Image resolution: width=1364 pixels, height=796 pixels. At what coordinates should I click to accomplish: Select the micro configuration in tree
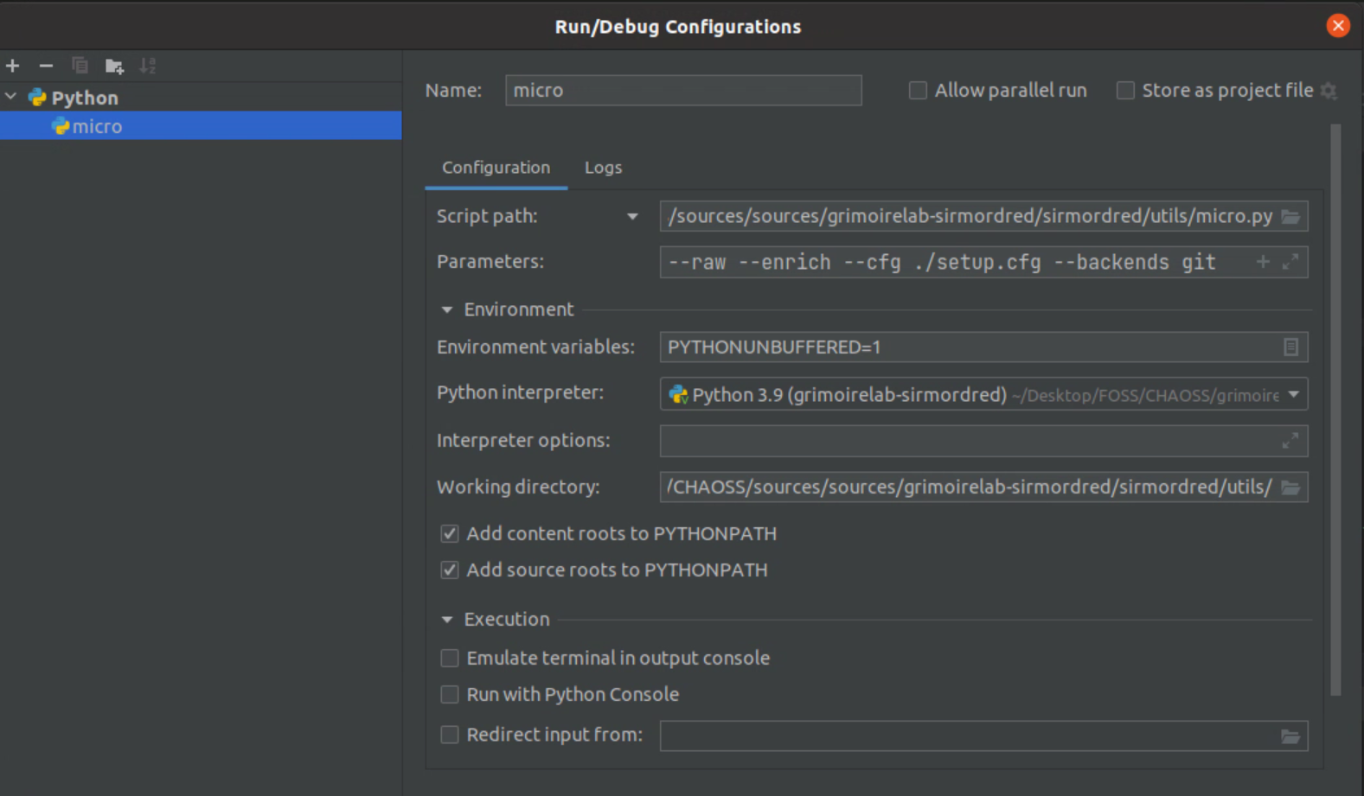tap(97, 126)
